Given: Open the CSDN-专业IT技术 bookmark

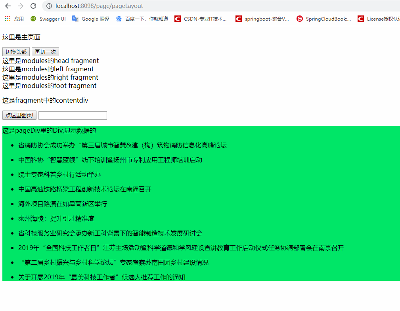Looking at the screenshot, I should [201, 19].
